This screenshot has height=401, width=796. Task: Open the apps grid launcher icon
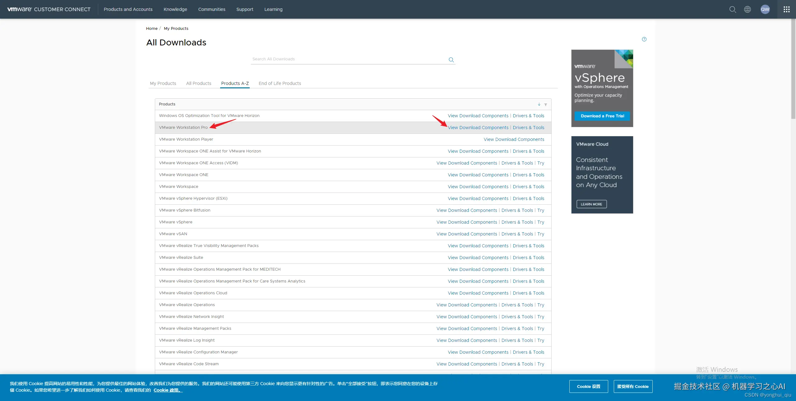787,9
